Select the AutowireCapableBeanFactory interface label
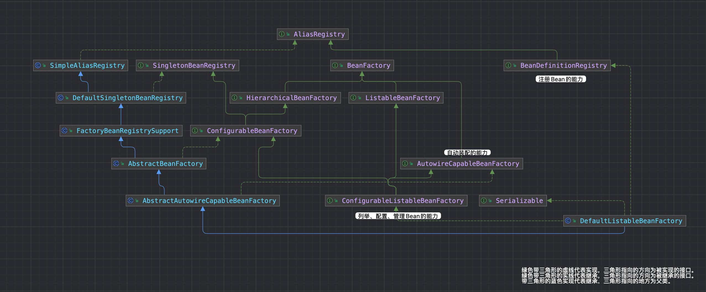Screen dimensions: 706x292 click(468, 164)
